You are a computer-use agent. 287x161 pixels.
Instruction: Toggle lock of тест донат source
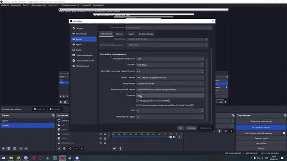pos(105,134)
